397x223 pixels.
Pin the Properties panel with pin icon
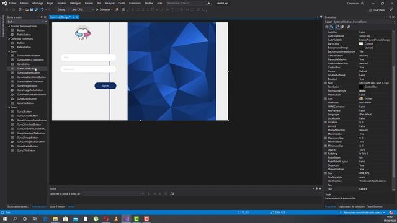click(390, 17)
